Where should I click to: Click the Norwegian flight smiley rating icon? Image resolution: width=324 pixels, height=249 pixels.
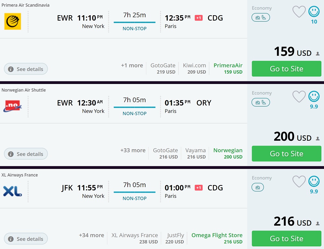click(314, 97)
